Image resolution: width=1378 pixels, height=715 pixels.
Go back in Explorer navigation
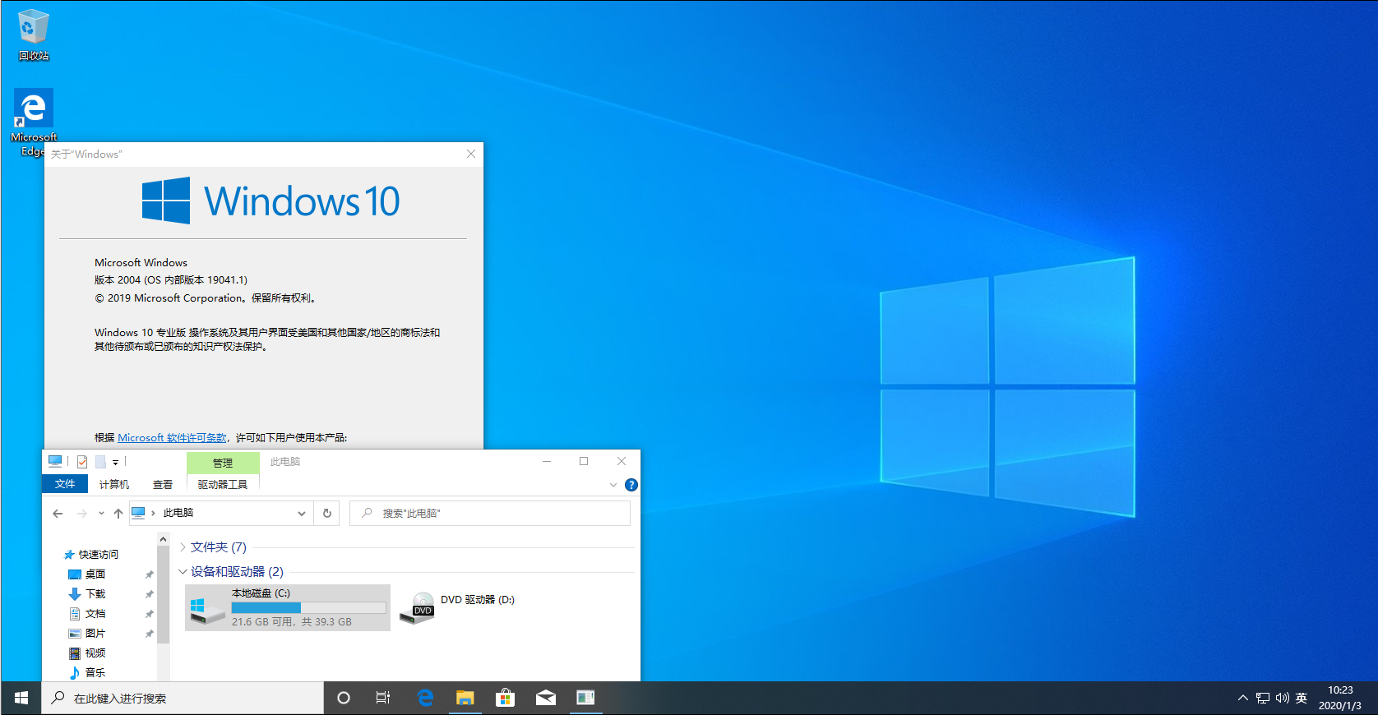click(x=58, y=514)
